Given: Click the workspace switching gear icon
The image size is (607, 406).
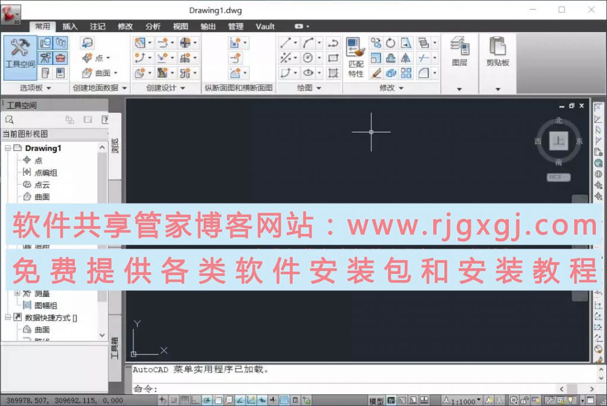Looking at the screenshot, I should pos(513,400).
